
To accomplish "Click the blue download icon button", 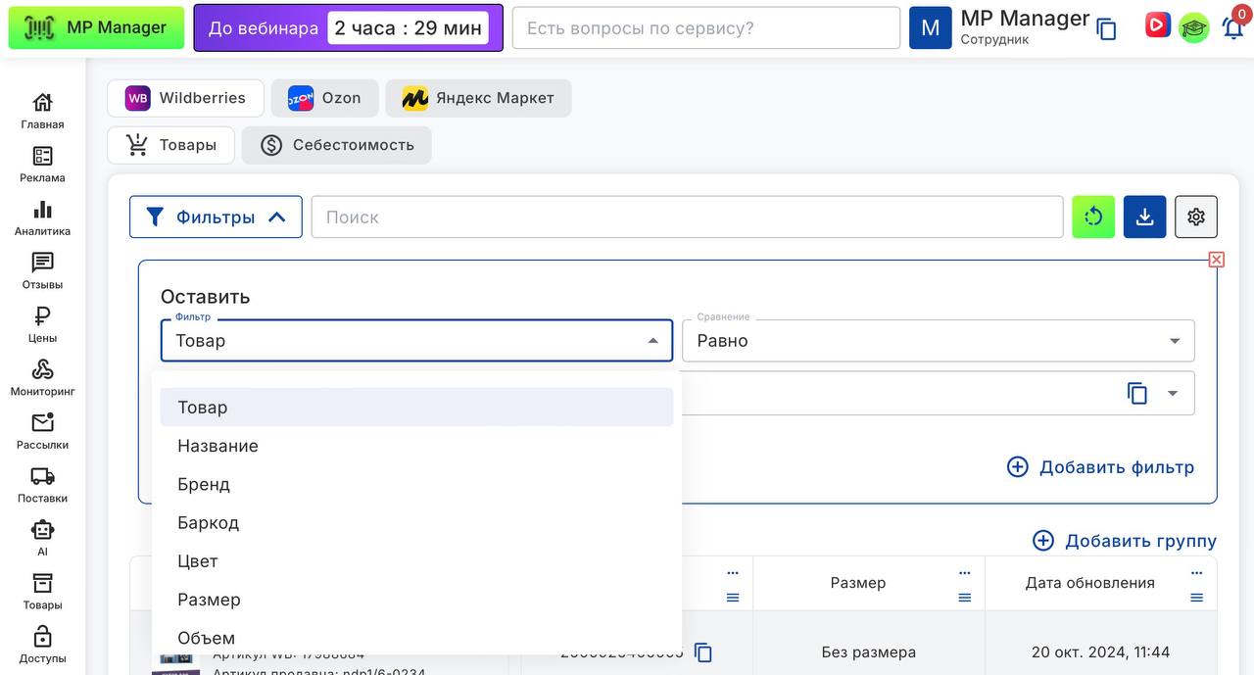I will tap(1144, 217).
